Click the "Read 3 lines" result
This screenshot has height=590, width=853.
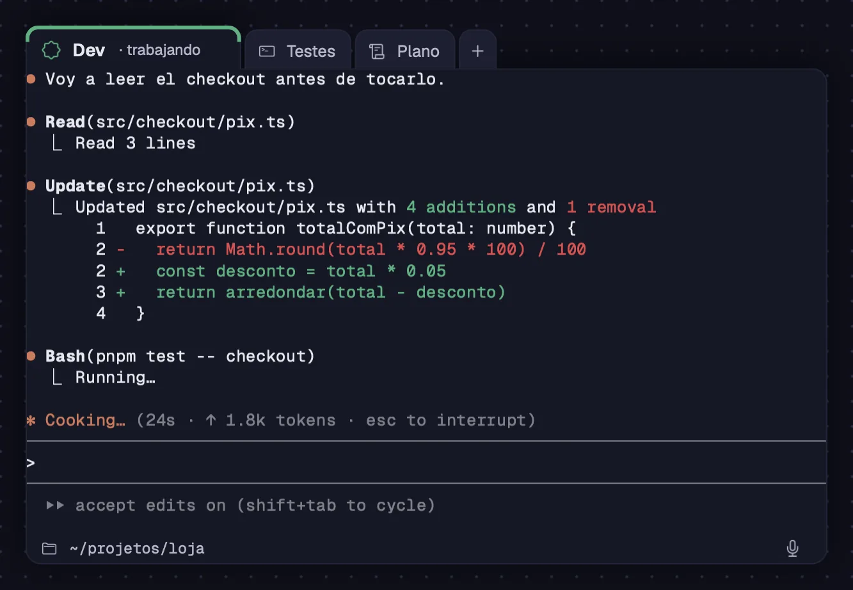135,143
